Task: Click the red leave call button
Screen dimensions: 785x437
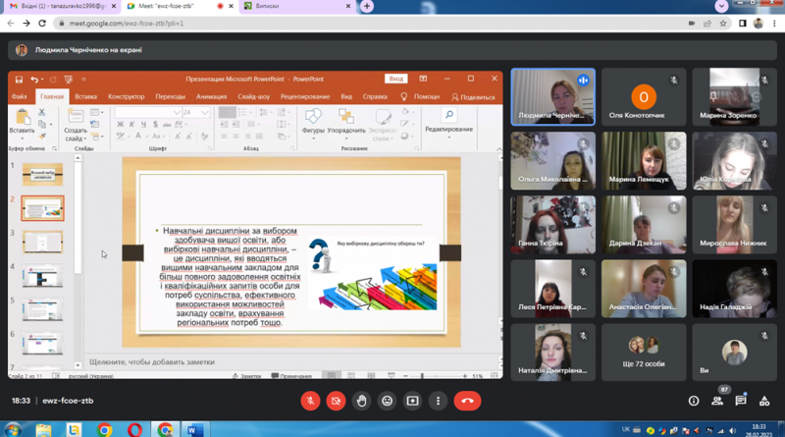Action: (467, 401)
